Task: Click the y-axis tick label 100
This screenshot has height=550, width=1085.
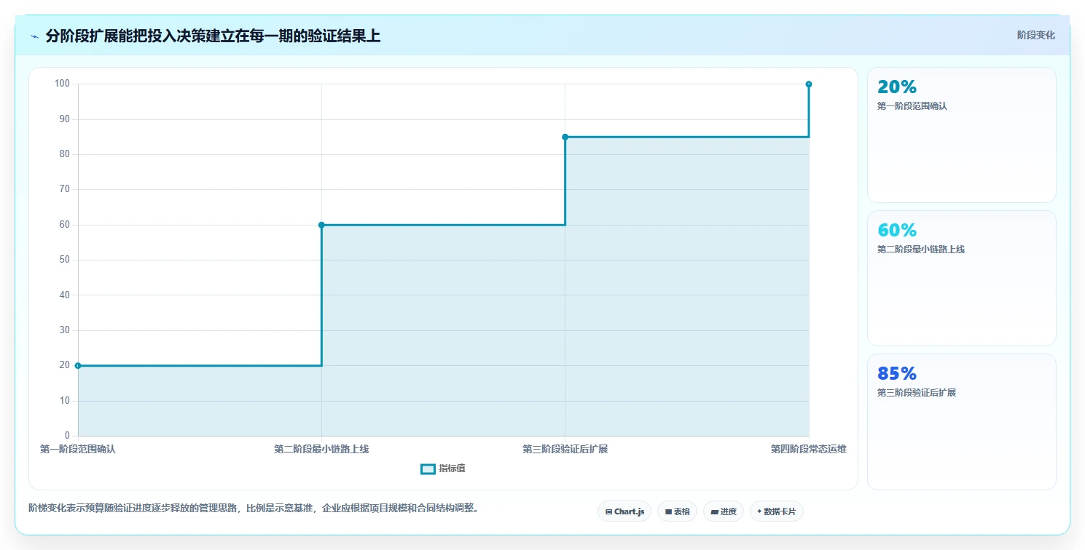Action: [62, 84]
